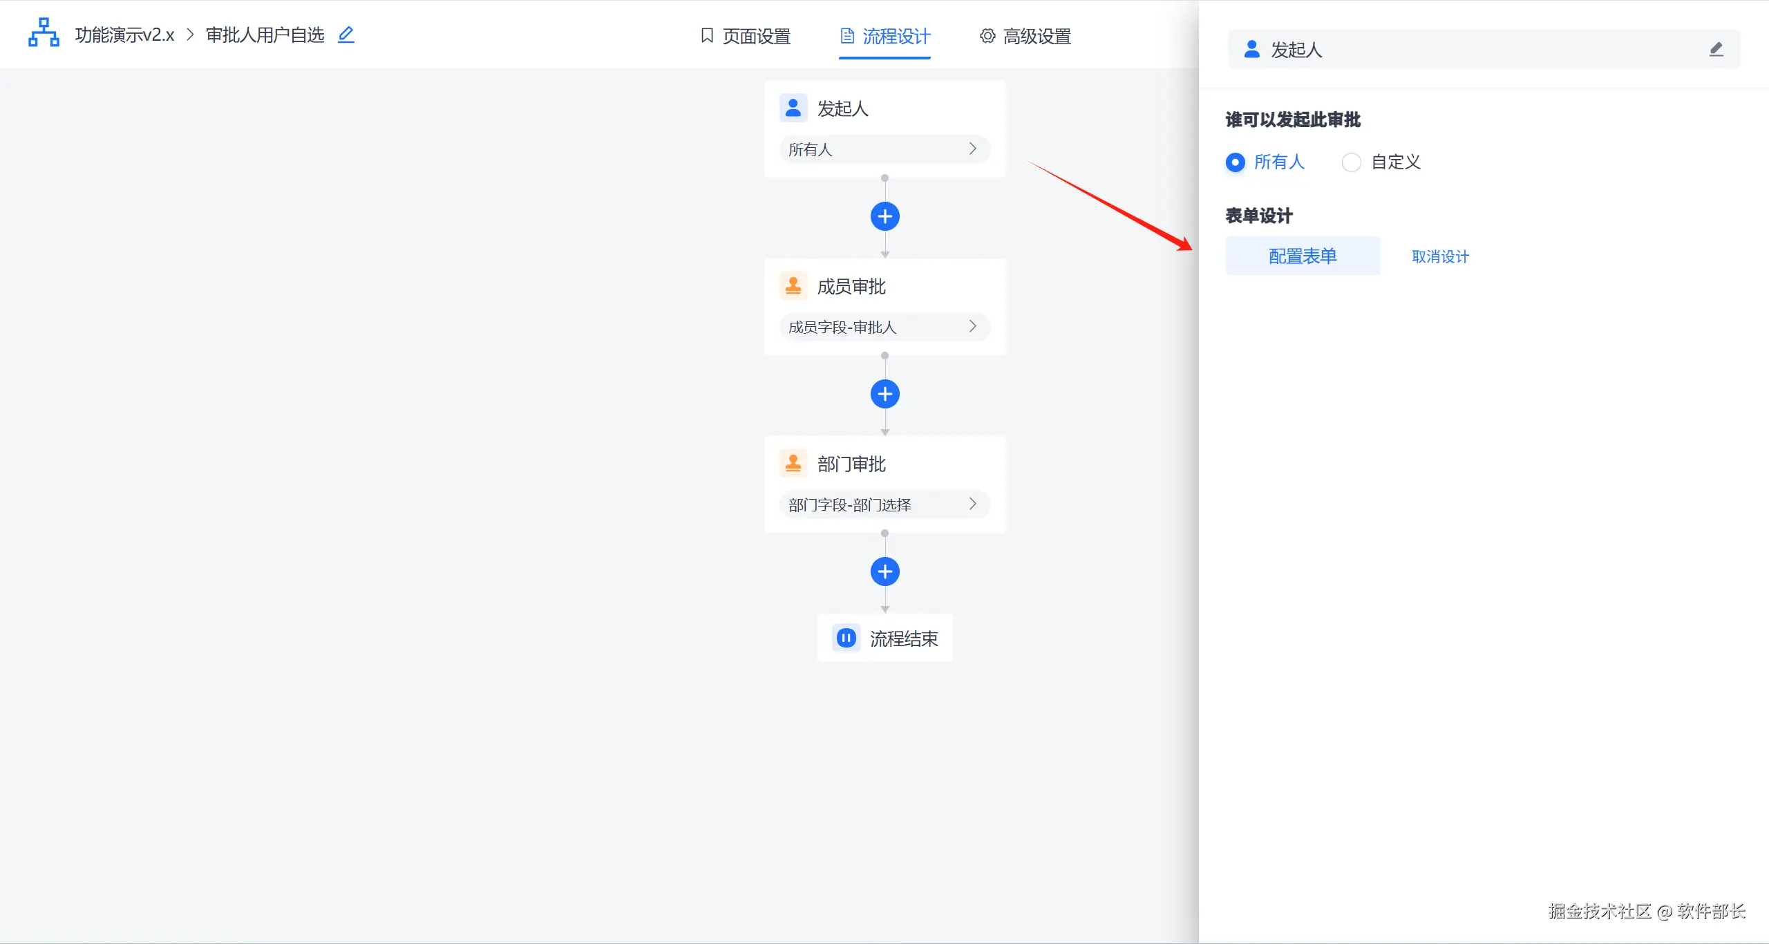The image size is (1769, 944).
Task: Click the blue pause icon on 流程结束
Action: (x=846, y=638)
